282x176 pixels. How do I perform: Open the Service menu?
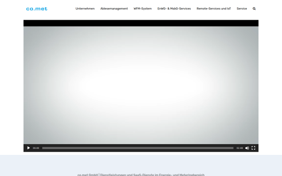242,8
